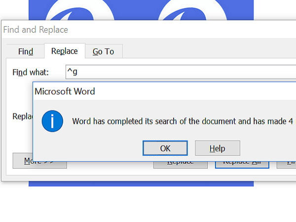This screenshot has height=222, width=296.
Task: Click the Find Next button at right edge
Action: click(286, 165)
